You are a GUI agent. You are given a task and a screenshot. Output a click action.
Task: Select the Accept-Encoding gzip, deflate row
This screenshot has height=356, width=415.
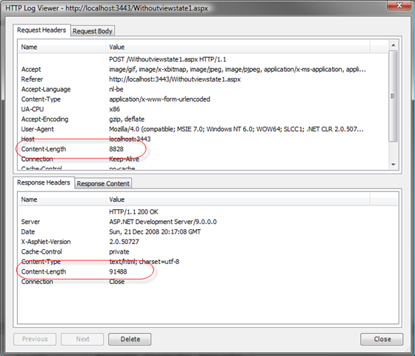tap(203, 119)
